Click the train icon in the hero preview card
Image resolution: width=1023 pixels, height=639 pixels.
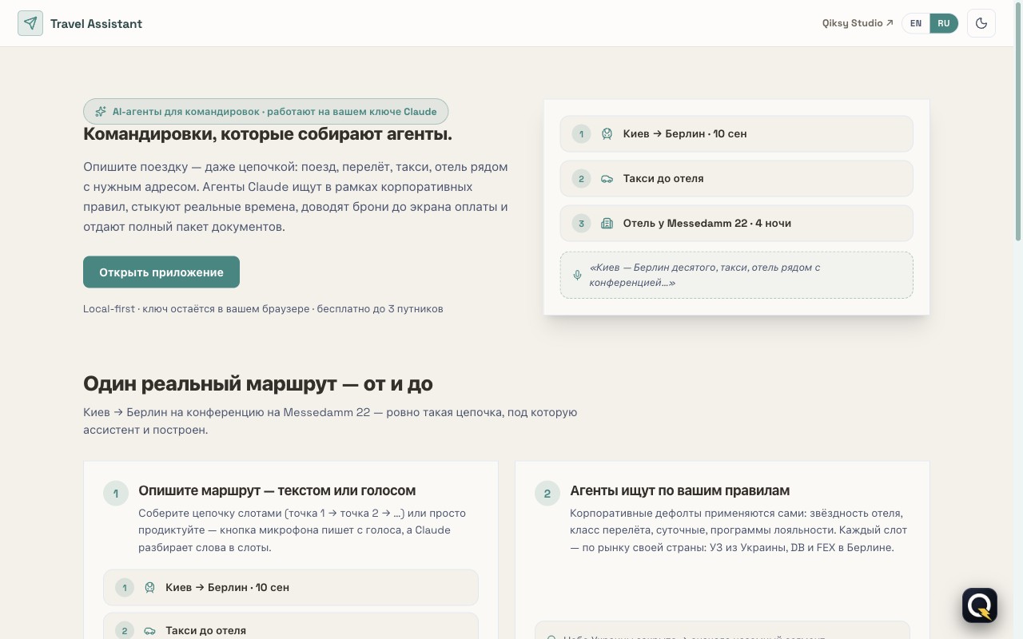pos(607,133)
